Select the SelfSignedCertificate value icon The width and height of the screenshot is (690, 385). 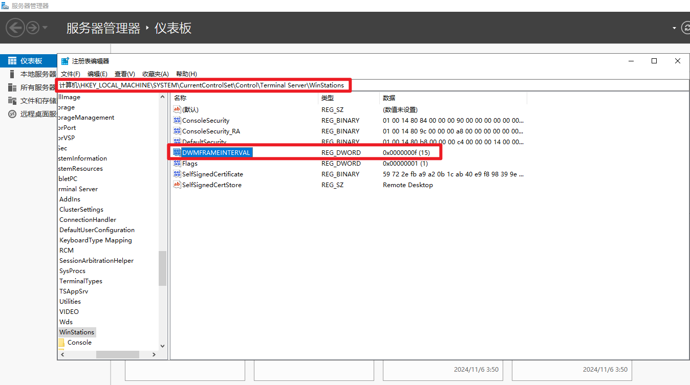tap(178, 174)
